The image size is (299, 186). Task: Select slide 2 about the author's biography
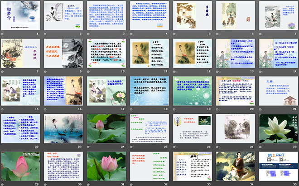[63, 15]
